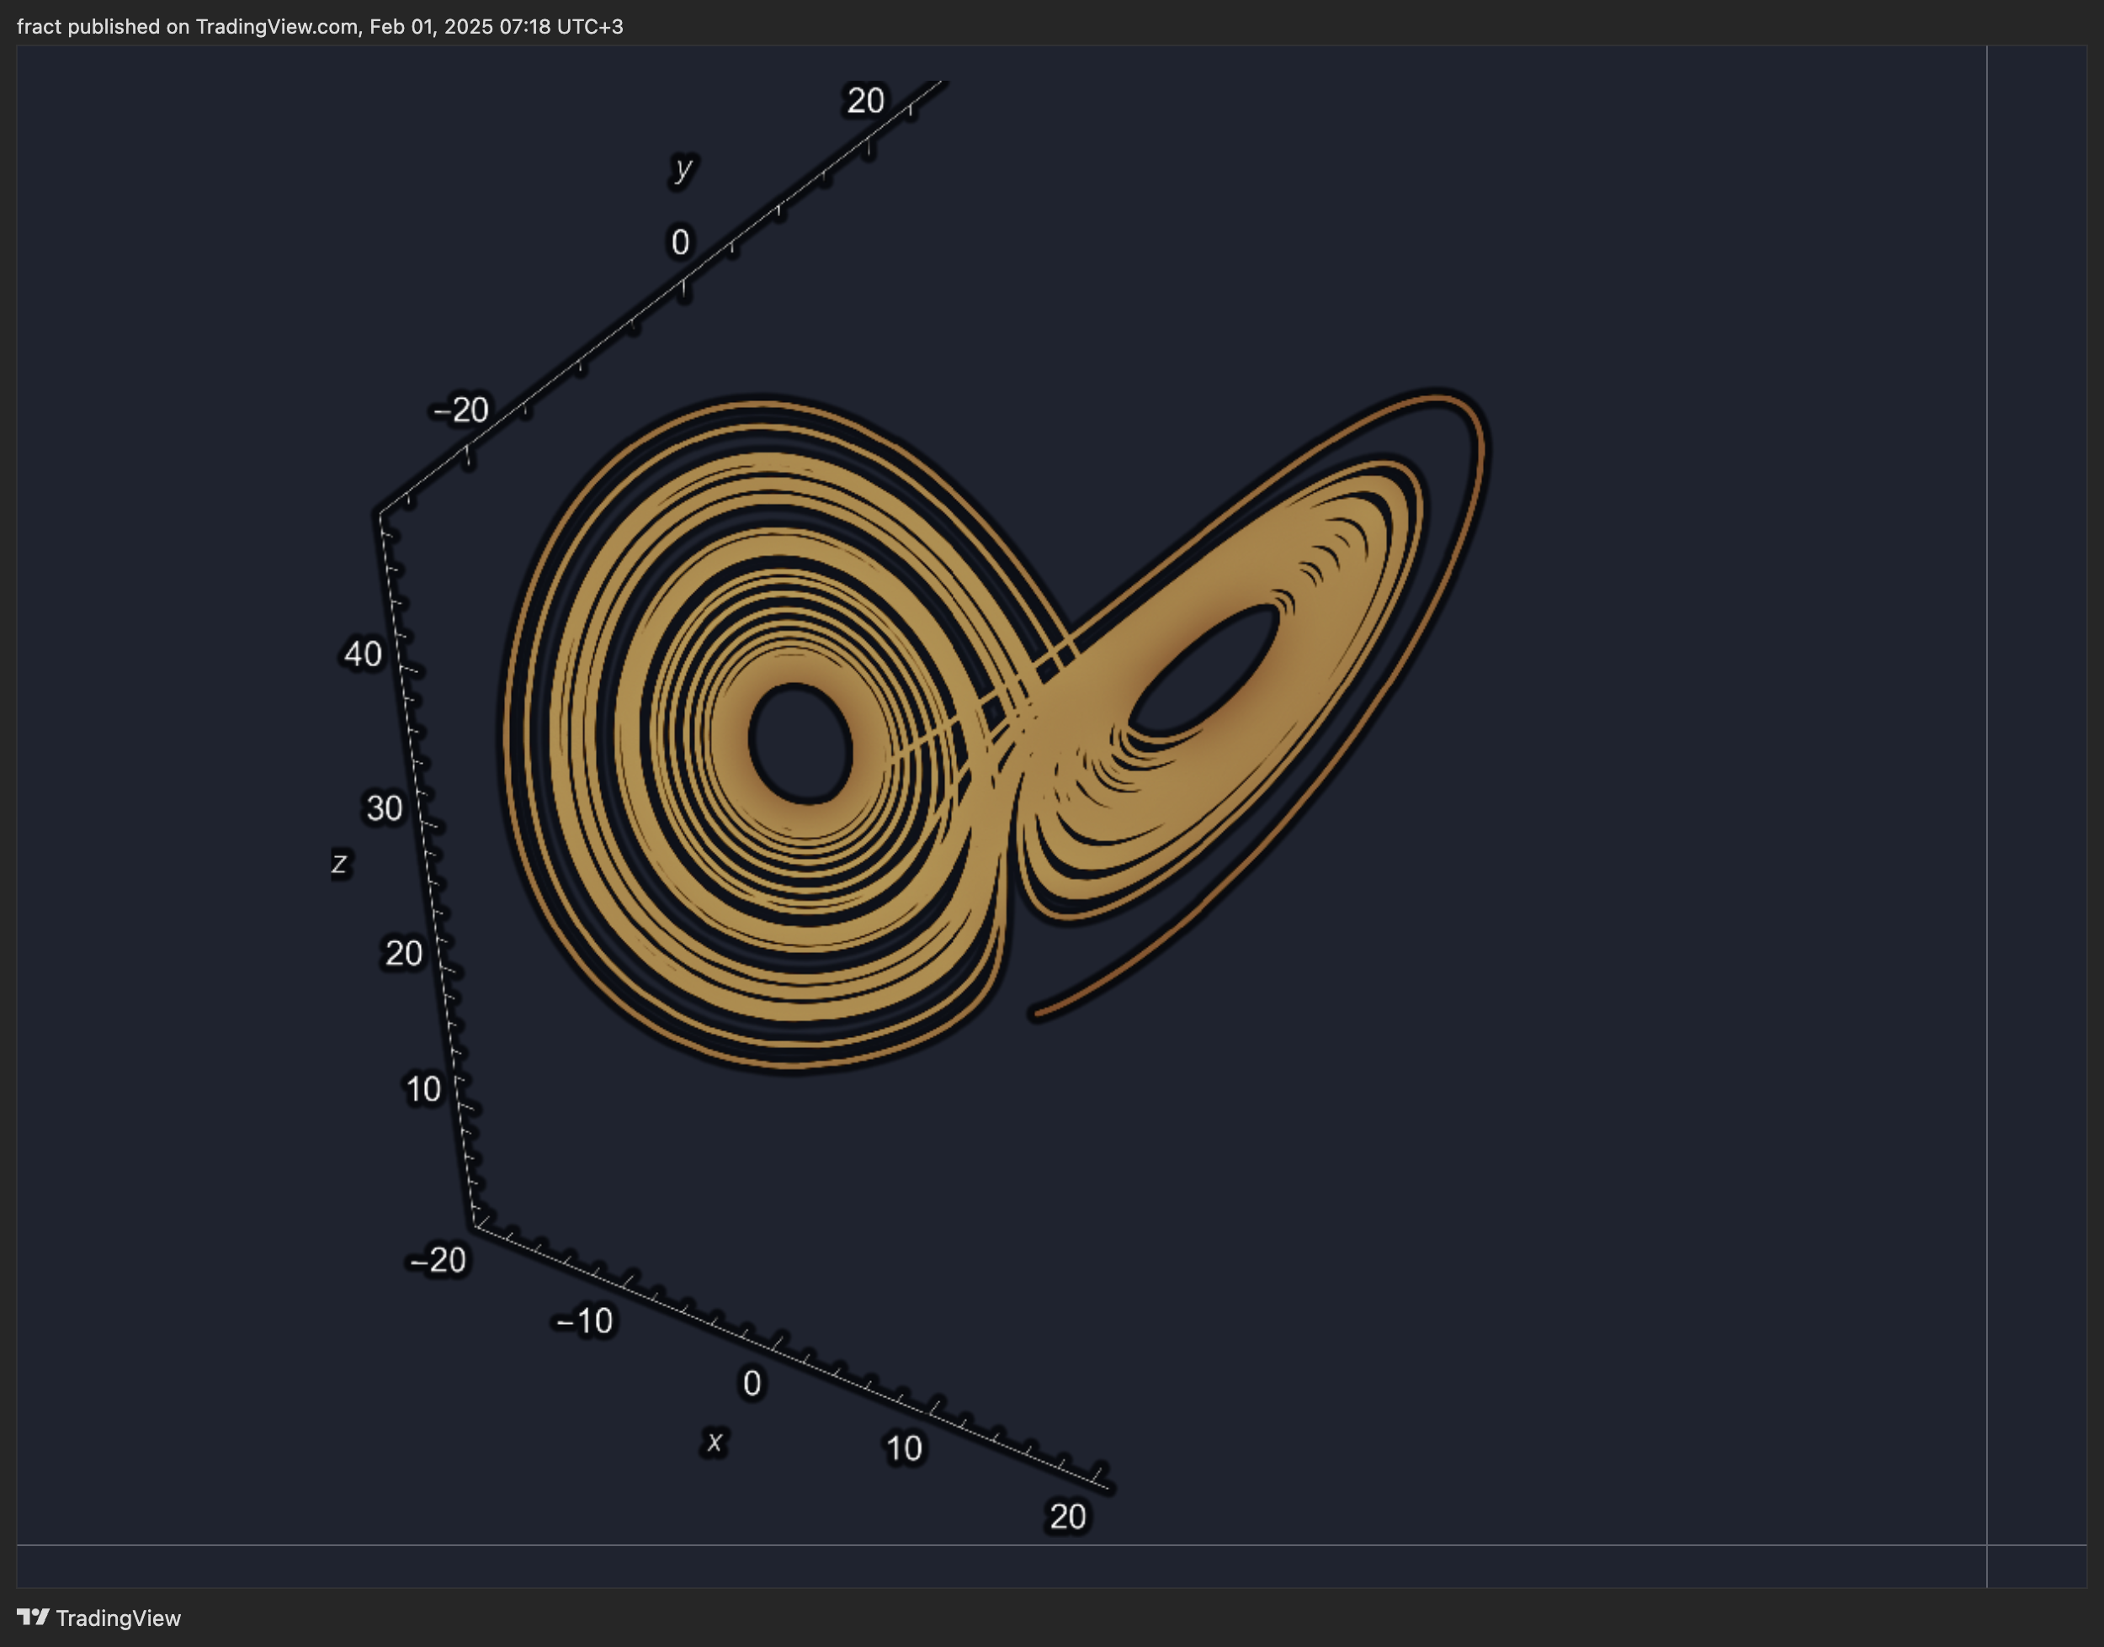Click the '10' tick label on the x axis
Viewport: 2104px width, 1647px height.
904,1448
